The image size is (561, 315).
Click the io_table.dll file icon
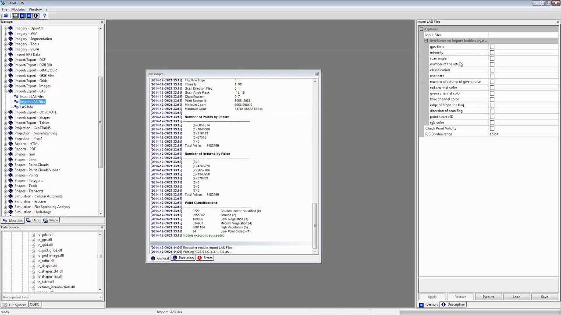click(x=34, y=282)
